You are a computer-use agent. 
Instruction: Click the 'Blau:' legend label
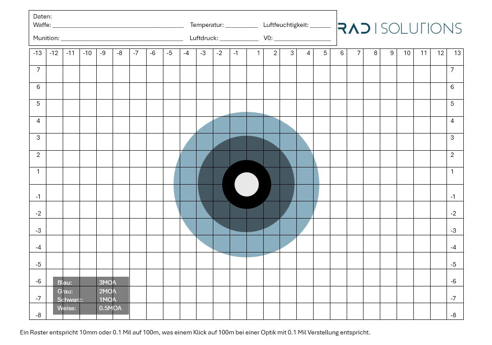click(x=64, y=282)
